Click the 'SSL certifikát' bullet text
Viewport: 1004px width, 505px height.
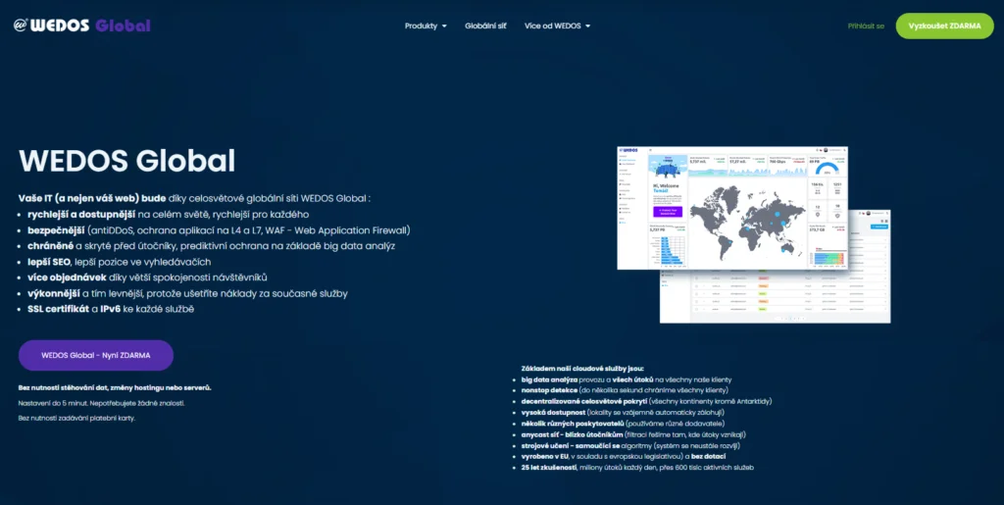[111, 309]
